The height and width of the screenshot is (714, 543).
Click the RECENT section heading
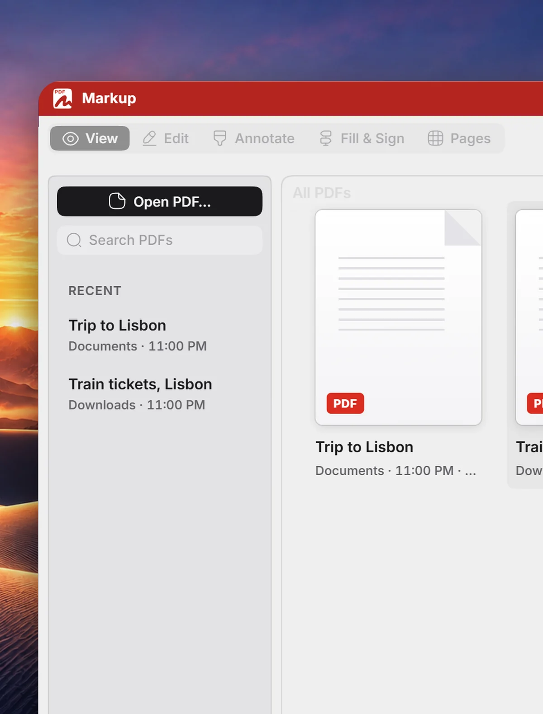click(x=95, y=291)
